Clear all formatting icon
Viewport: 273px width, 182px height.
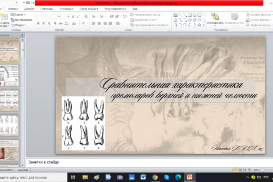tap(86, 17)
